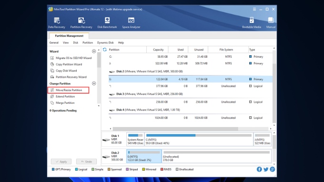324x182 pixels.
Task: Open the Dynamic Disk menu
Action: point(105,43)
